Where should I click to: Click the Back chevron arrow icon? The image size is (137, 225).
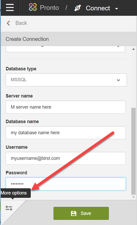click(x=8, y=23)
